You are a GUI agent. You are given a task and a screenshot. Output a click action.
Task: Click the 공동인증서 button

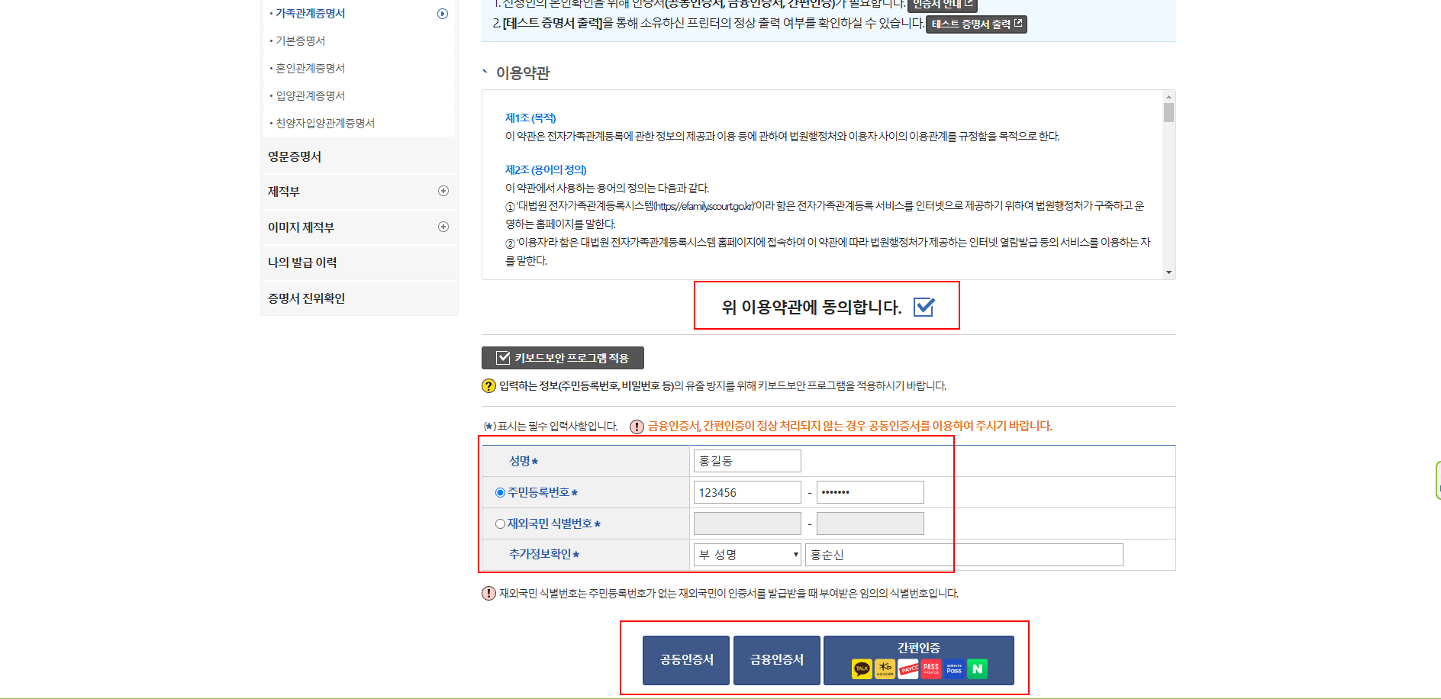pyautogui.click(x=685, y=659)
